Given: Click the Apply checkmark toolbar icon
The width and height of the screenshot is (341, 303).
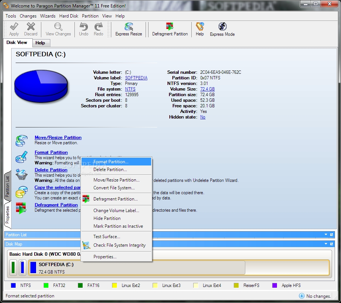Looking at the screenshot, I should [14, 26].
